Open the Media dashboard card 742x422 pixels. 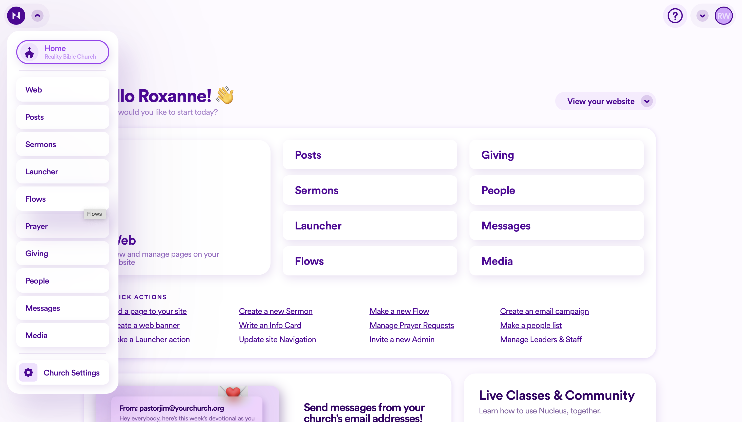coord(556,261)
